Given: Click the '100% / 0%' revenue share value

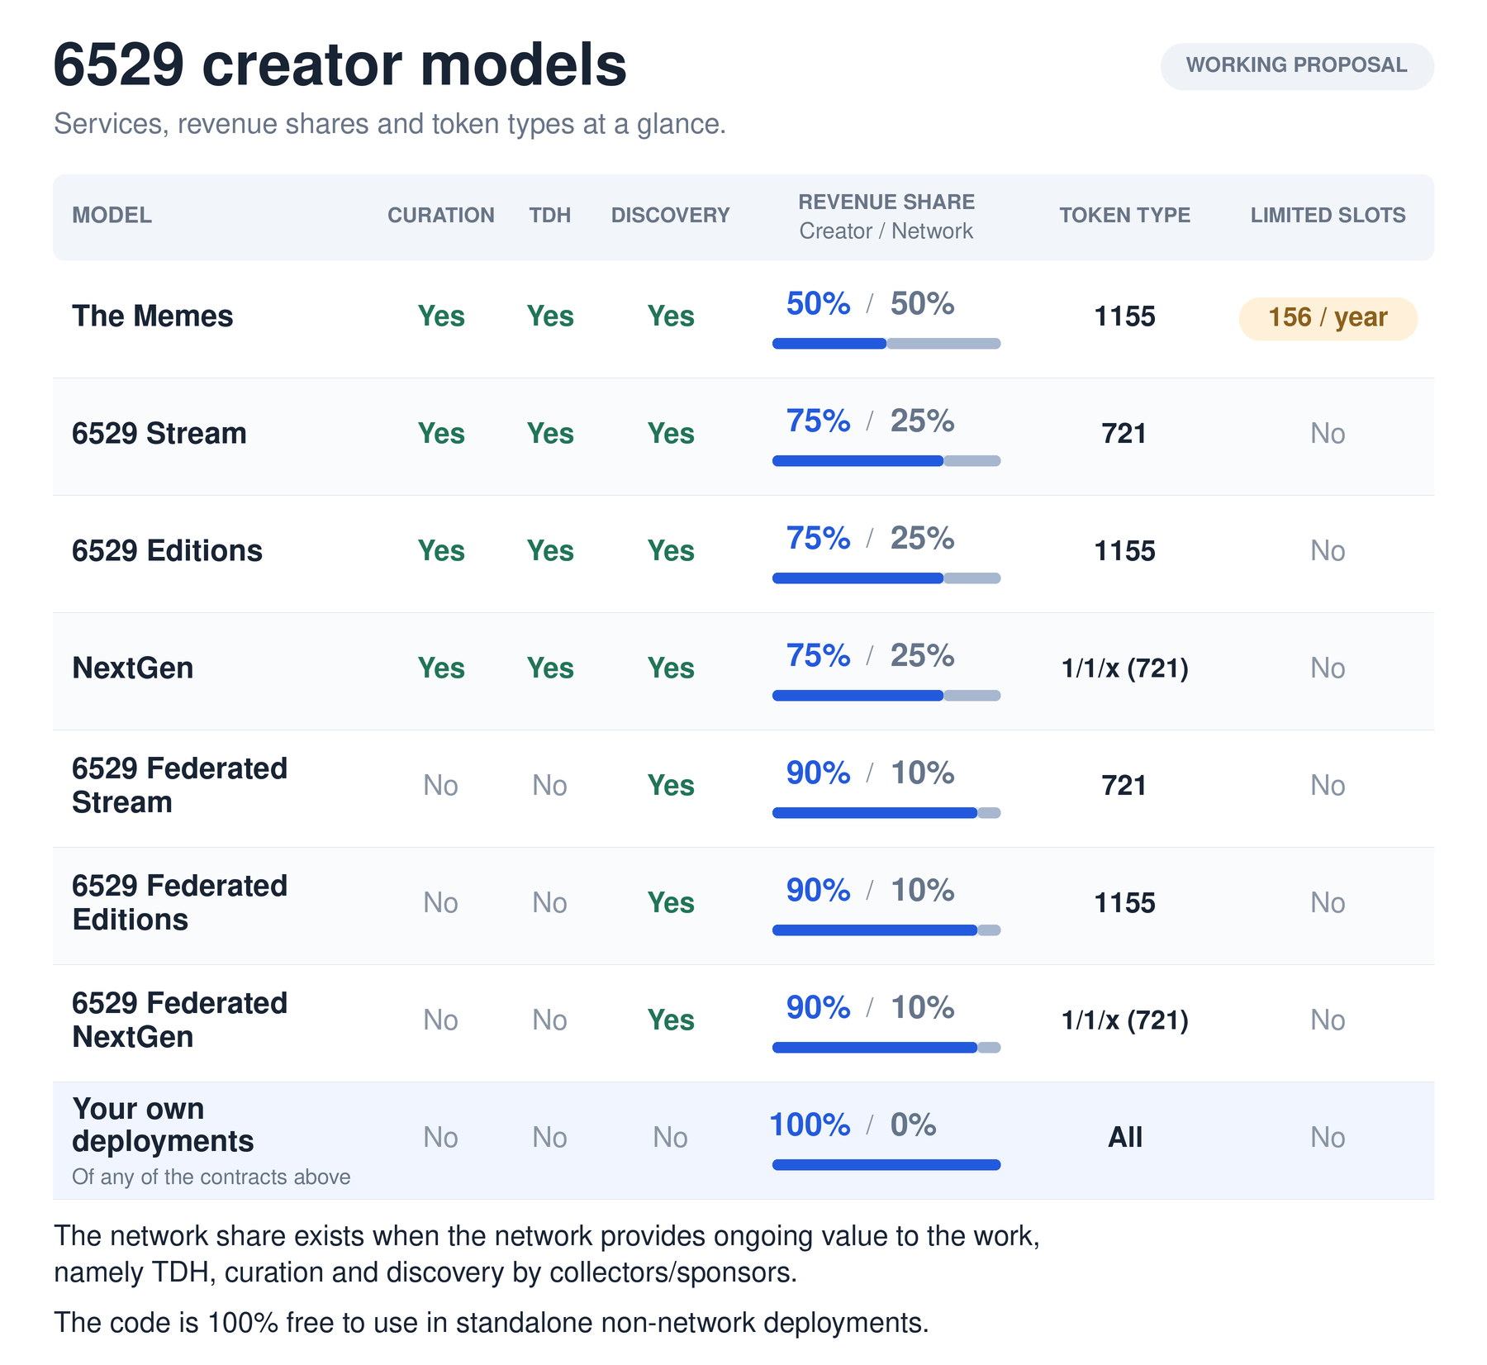Looking at the screenshot, I should (853, 1125).
